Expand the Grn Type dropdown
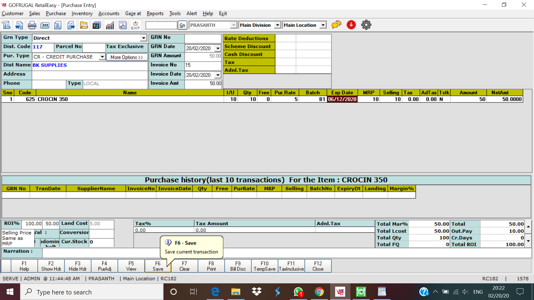Viewport: 534px width, 300px height. (x=144, y=38)
